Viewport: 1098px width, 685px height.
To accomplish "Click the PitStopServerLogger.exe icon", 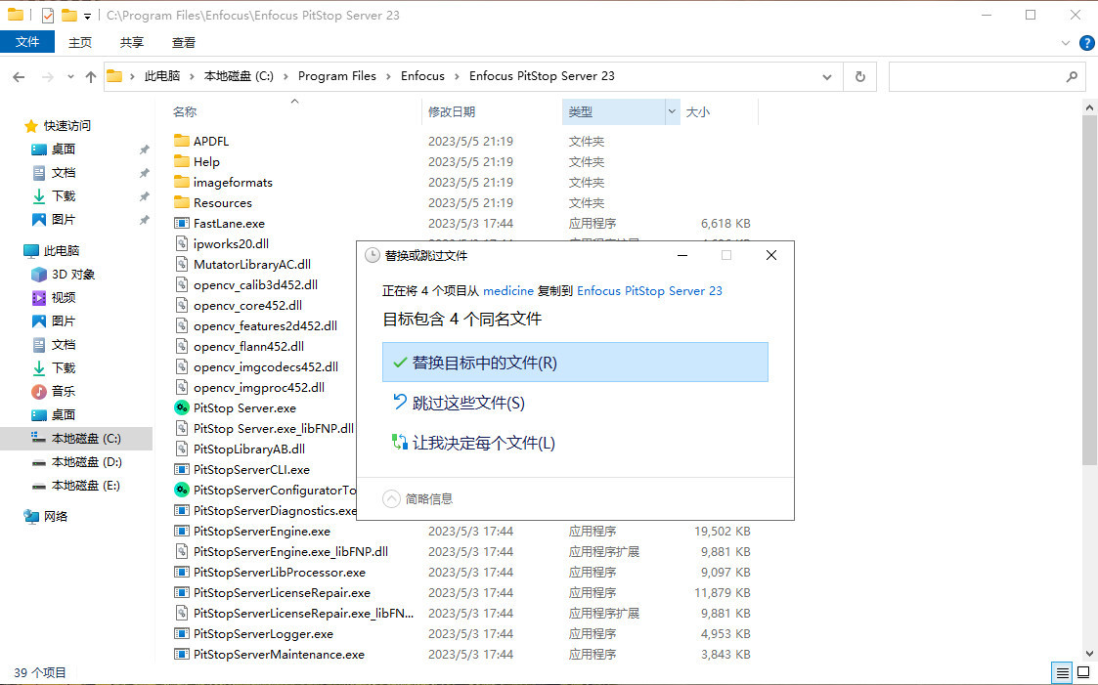I will coord(181,634).
